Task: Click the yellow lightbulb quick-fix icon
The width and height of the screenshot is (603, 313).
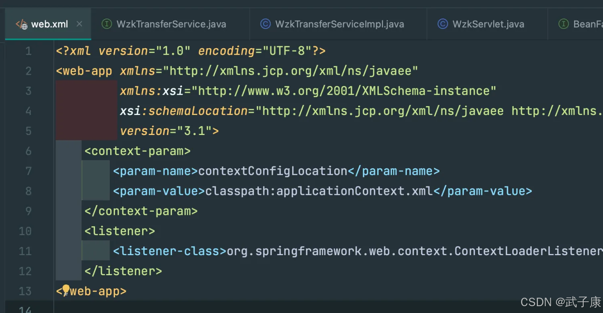Action: coord(65,290)
